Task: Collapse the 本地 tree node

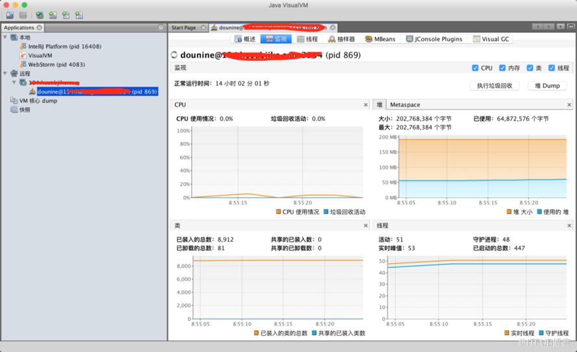Action: (5, 37)
